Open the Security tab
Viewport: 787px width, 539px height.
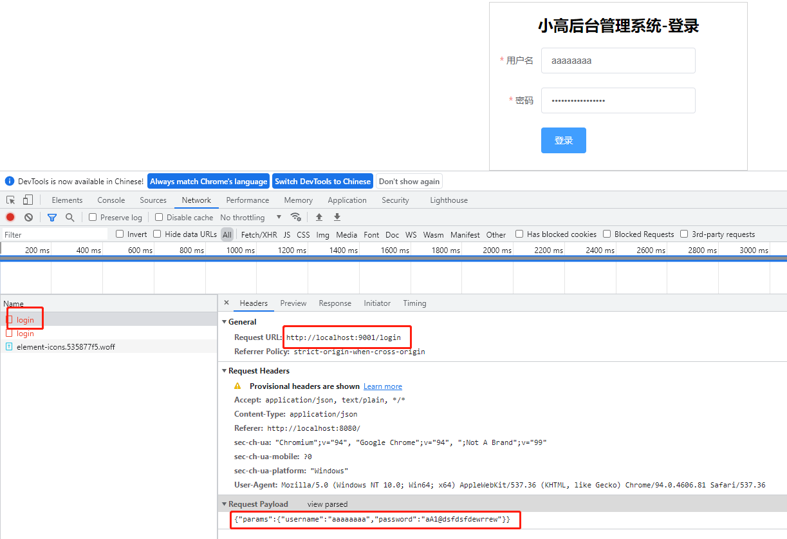coord(395,200)
